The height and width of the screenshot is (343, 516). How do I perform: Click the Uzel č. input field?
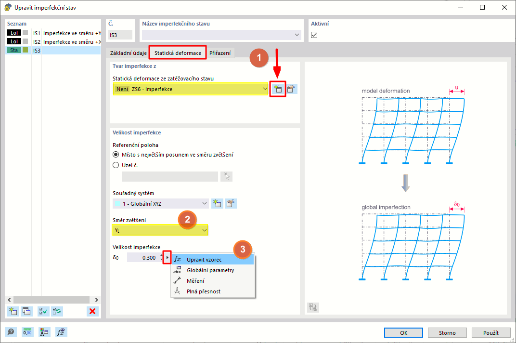point(170,176)
